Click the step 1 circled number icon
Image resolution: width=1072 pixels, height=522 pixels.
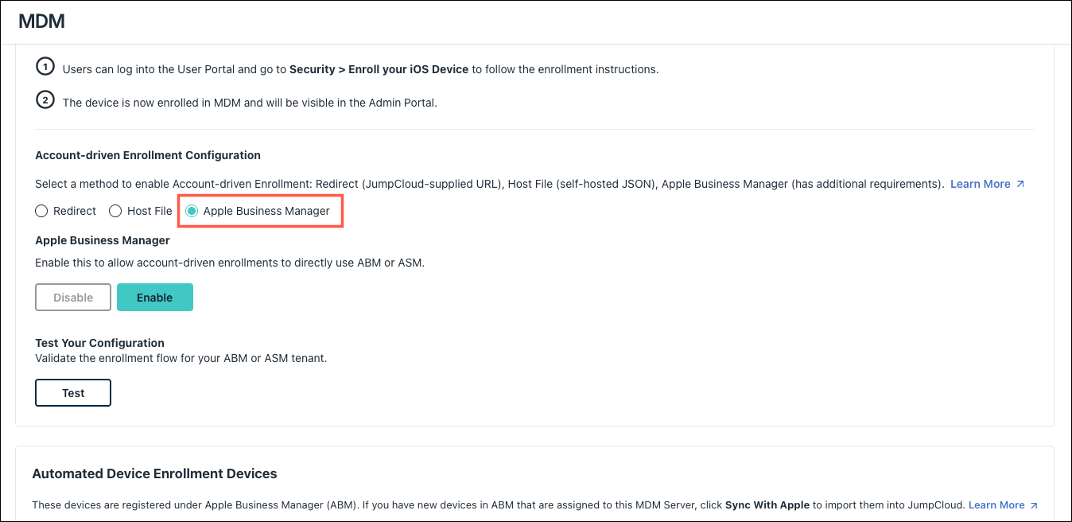click(x=45, y=67)
